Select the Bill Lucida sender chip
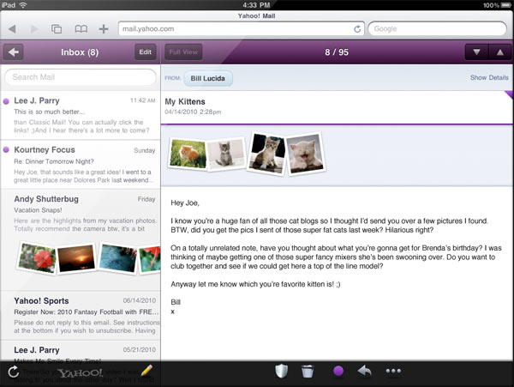This screenshot has width=514, height=387. click(x=206, y=79)
